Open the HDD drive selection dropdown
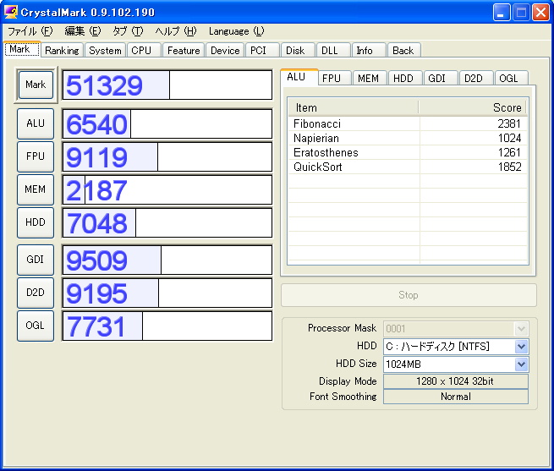 (x=521, y=347)
